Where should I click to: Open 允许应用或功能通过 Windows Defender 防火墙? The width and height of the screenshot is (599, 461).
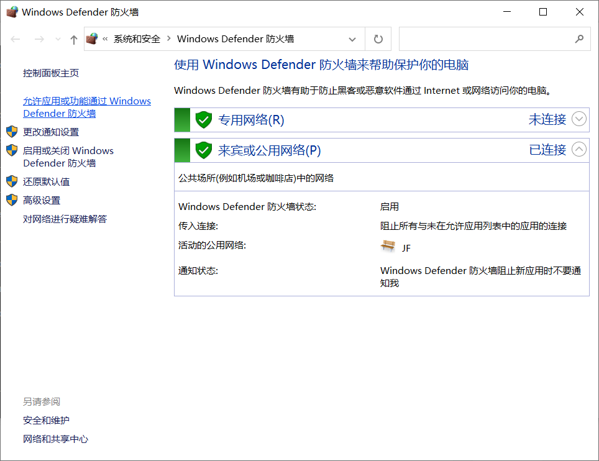[x=86, y=107]
